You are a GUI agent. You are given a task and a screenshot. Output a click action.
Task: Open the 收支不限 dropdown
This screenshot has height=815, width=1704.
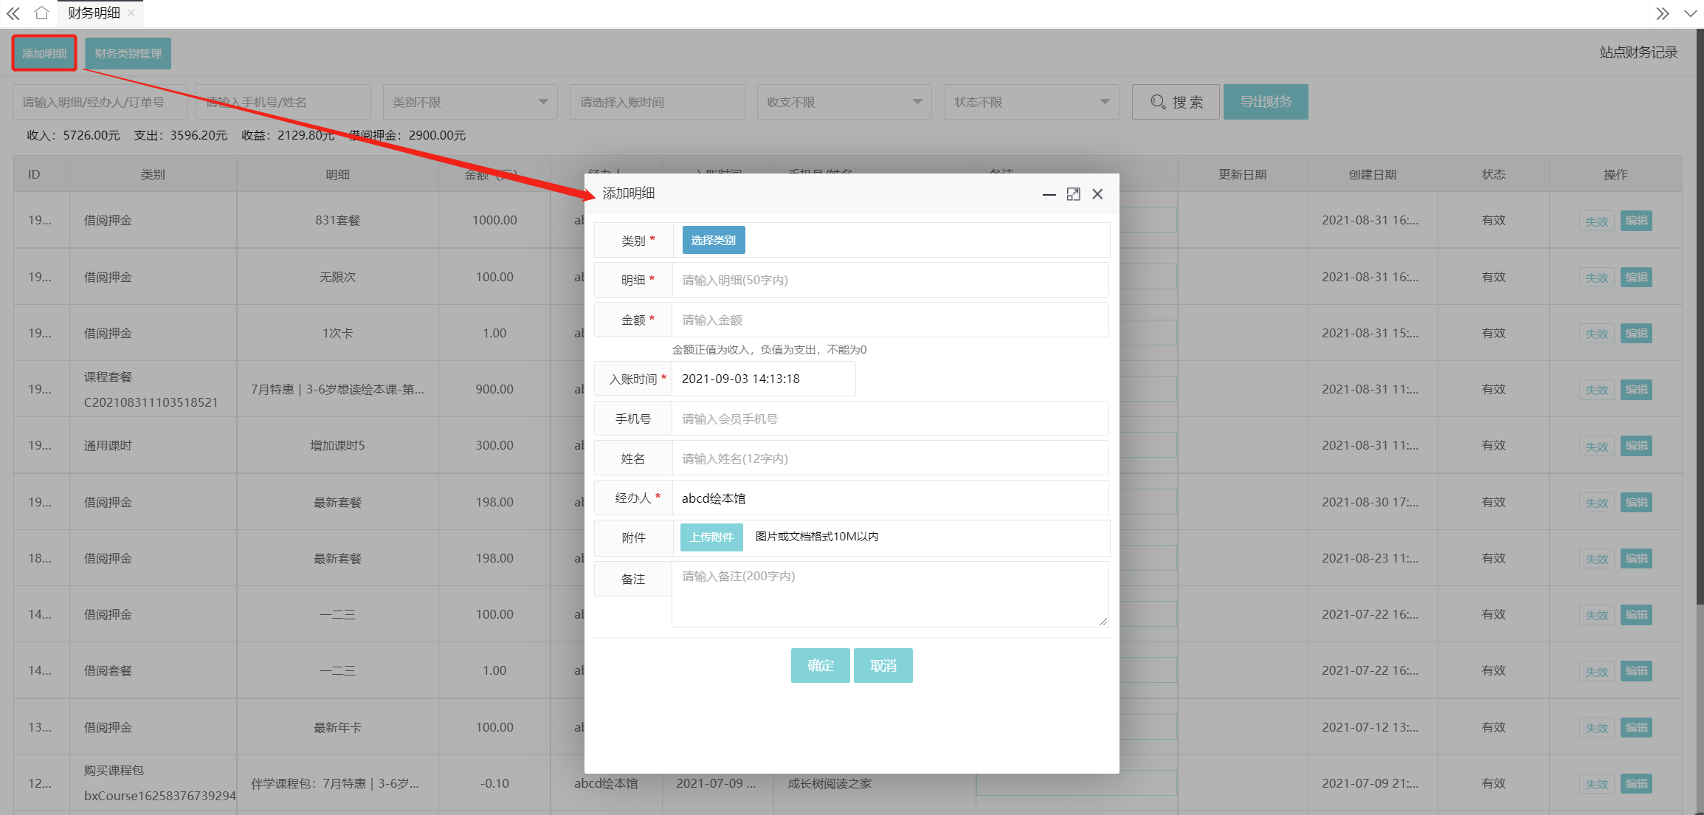click(x=844, y=102)
